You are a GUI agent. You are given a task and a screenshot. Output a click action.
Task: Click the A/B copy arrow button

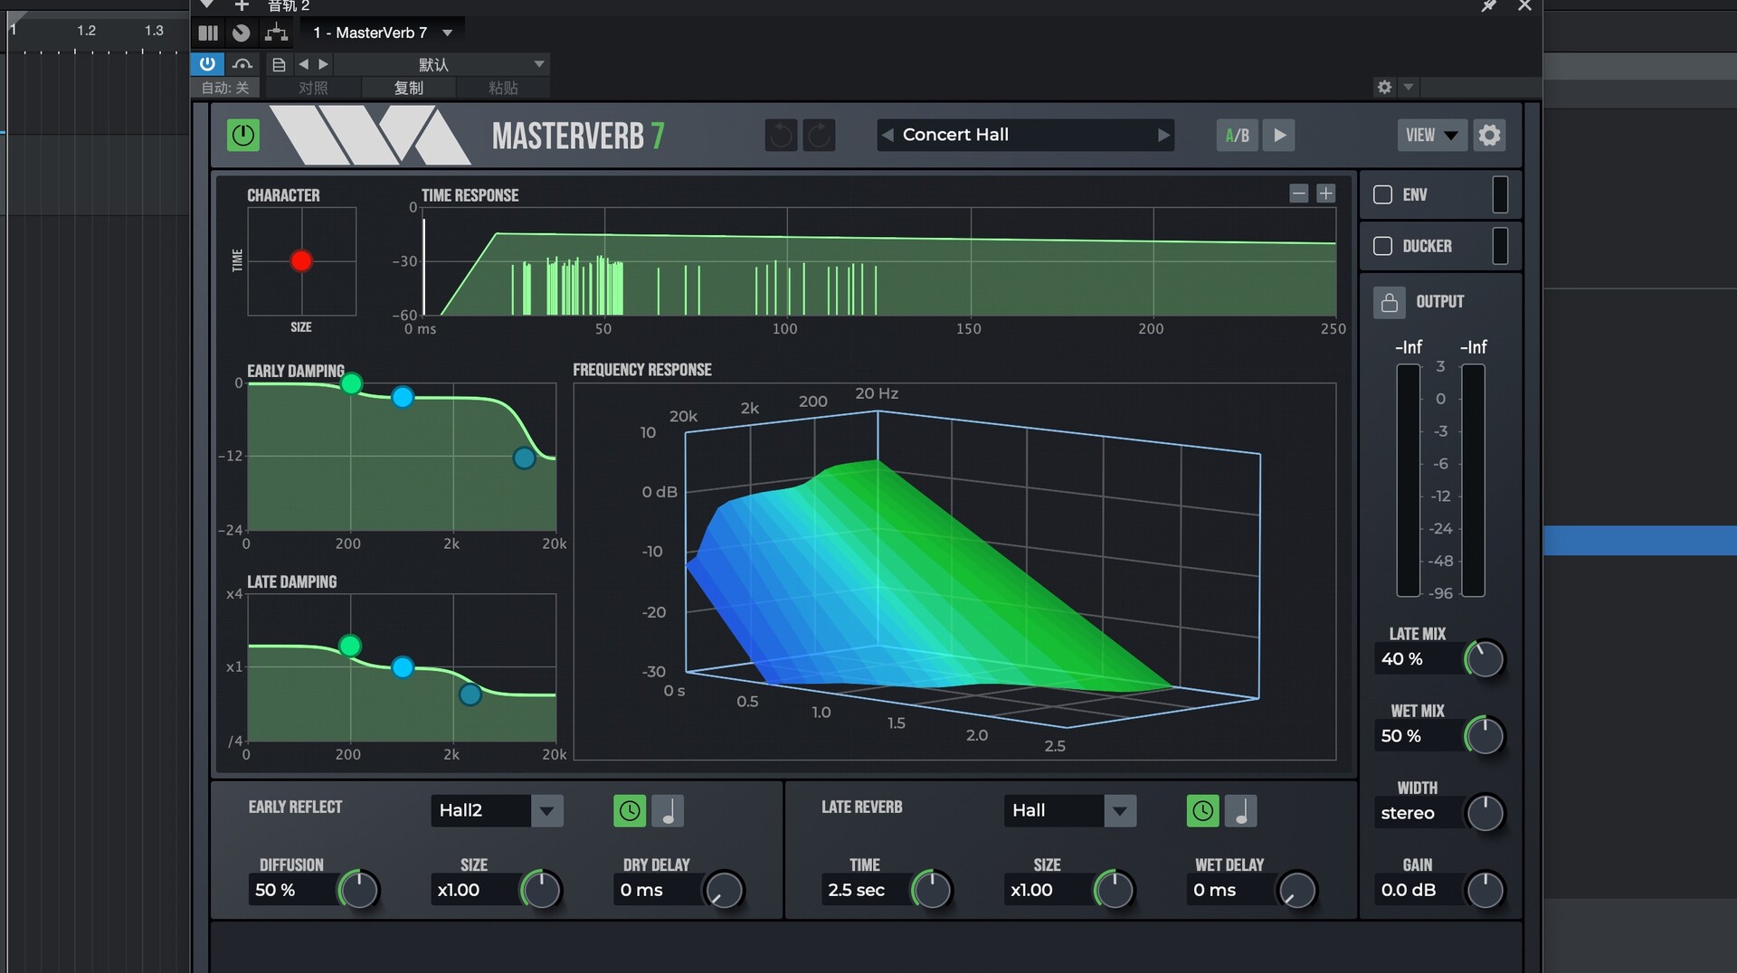[1279, 136]
